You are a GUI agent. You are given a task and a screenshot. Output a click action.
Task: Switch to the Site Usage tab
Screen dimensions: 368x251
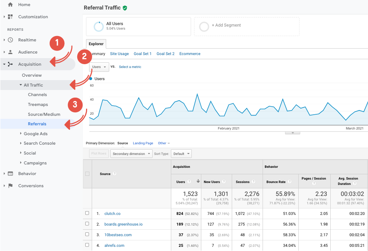point(119,54)
